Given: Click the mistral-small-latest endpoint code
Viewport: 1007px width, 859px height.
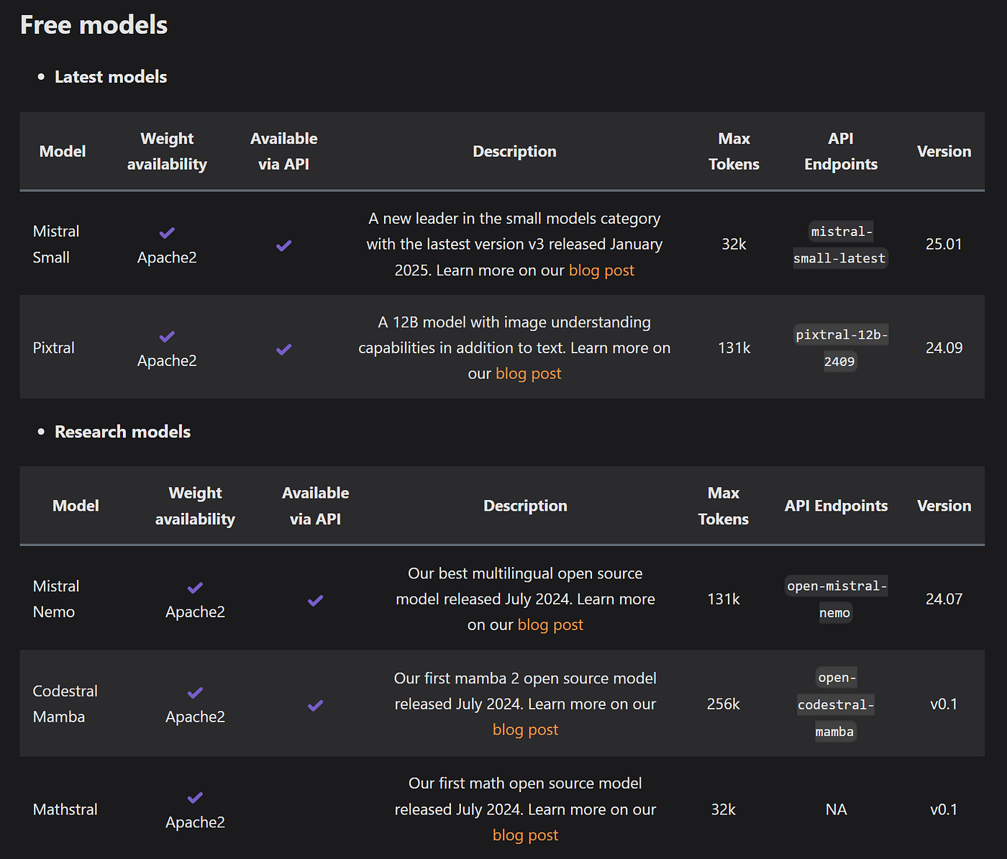Looking at the screenshot, I should click(x=840, y=245).
